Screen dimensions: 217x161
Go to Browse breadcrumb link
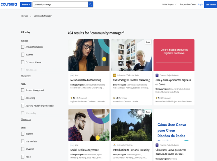click(25, 16)
